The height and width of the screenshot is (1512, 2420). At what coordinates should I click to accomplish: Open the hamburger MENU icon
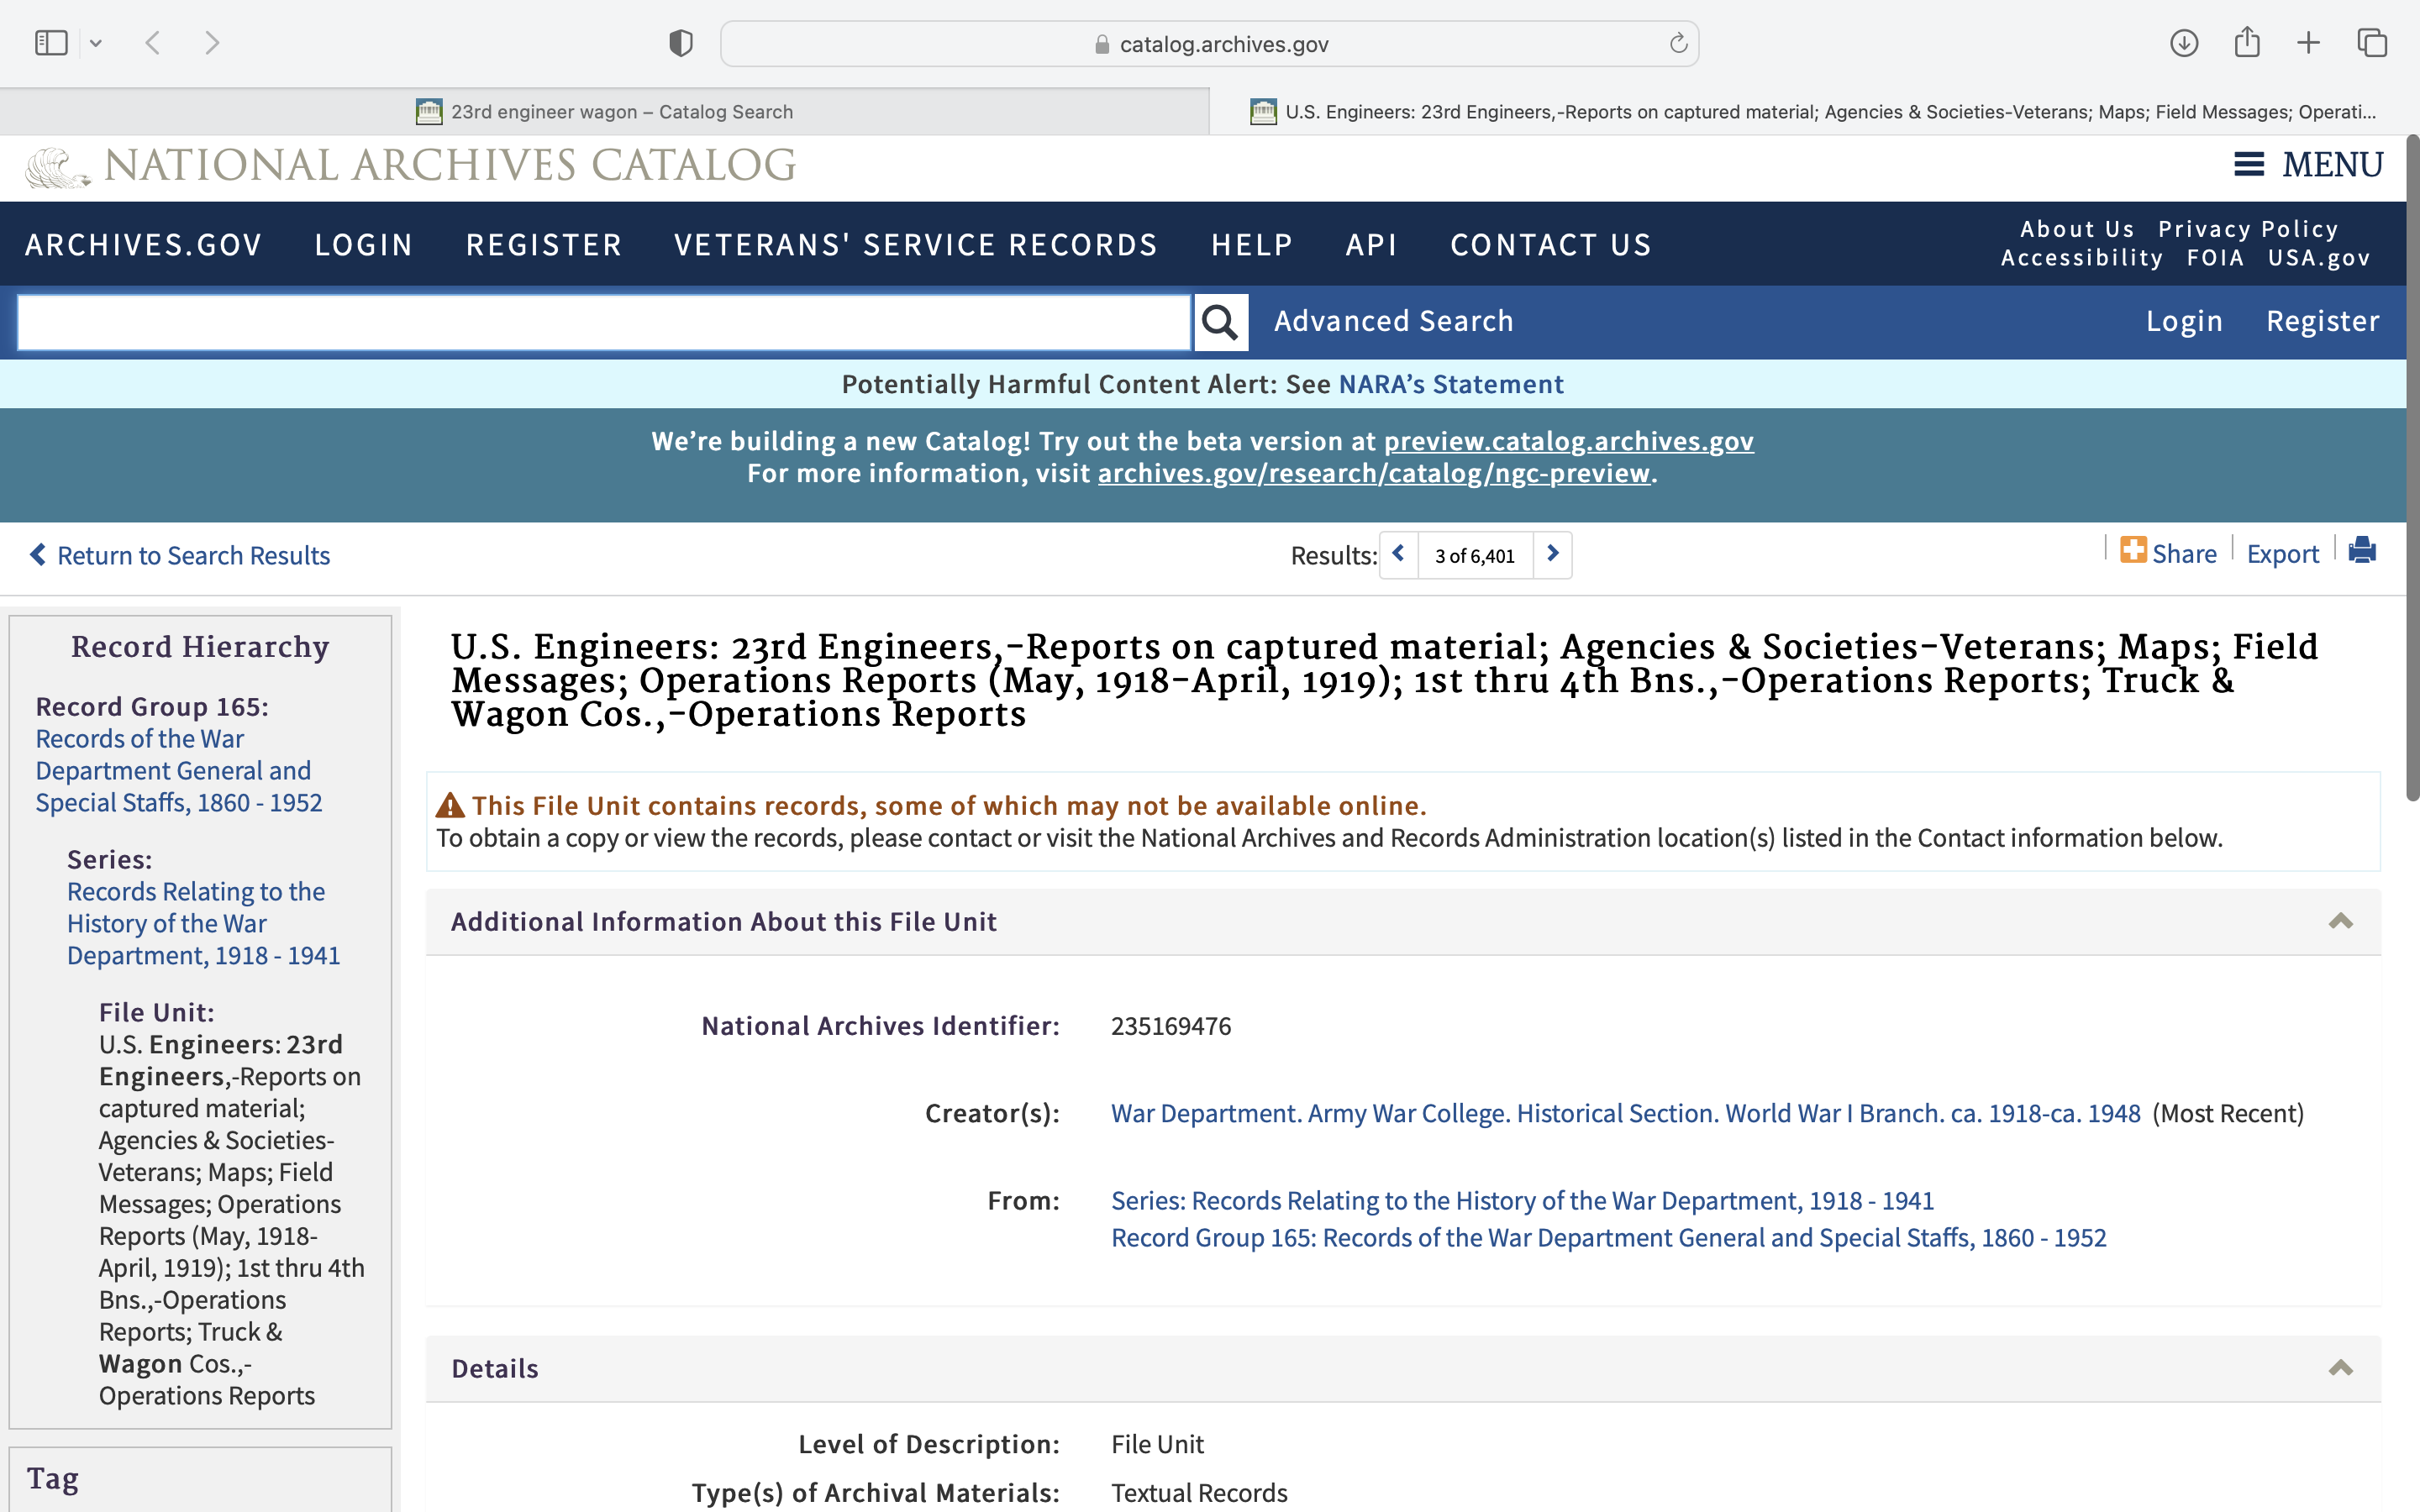[2249, 165]
